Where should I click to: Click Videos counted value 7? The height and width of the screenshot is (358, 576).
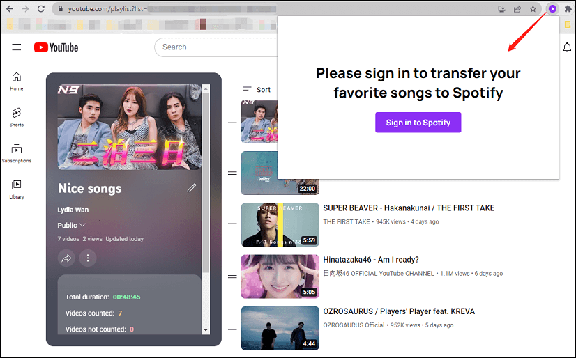pos(120,313)
